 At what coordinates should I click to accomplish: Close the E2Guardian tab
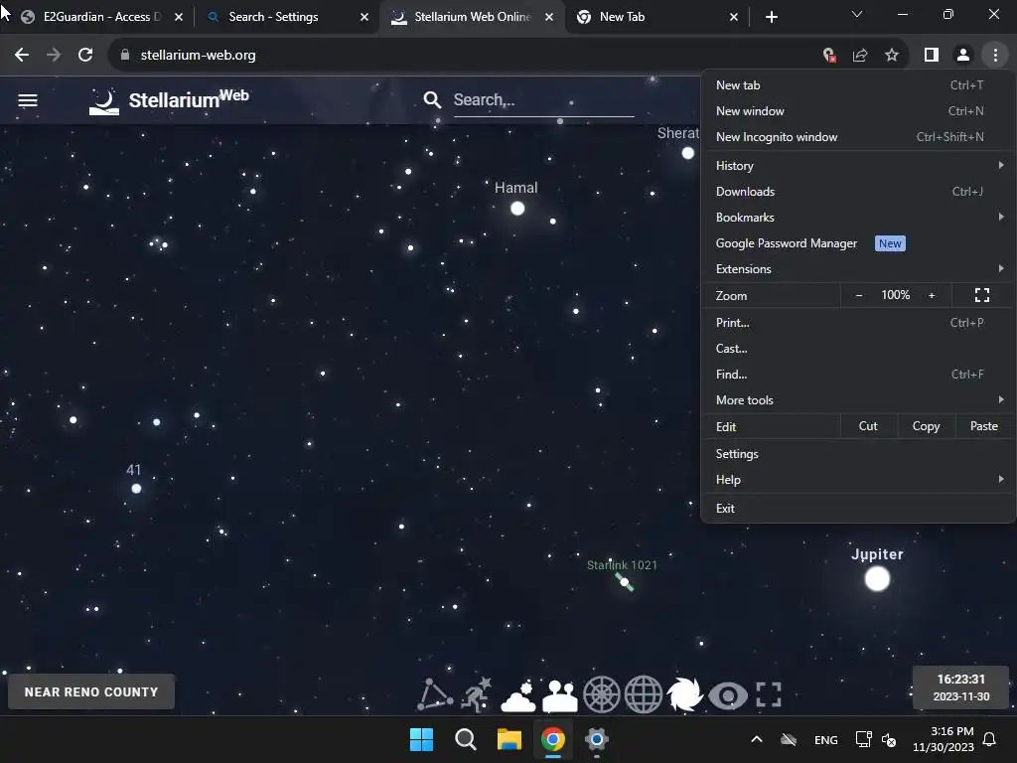[179, 17]
